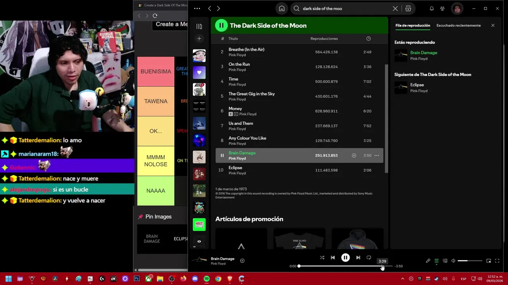Image resolution: width=508 pixels, height=285 pixels.
Task: Click the plus create-playlist icon in sidebar
Action: click(x=199, y=38)
